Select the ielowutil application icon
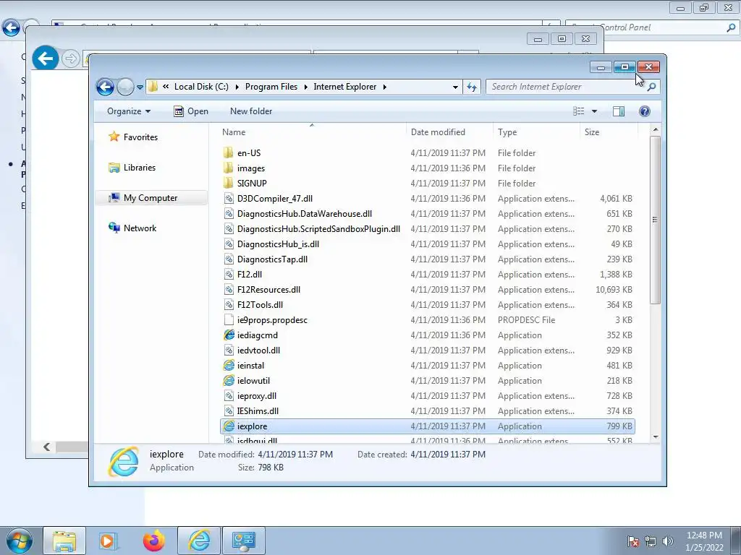Screen dimensions: 741x555 (x=228, y=380)
